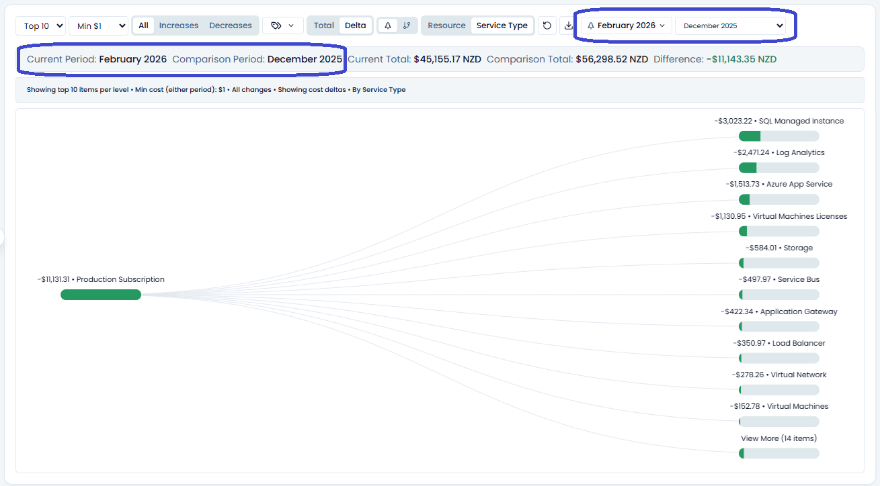Open the Min $1 dropdown
880x486 pixels.
98,26
